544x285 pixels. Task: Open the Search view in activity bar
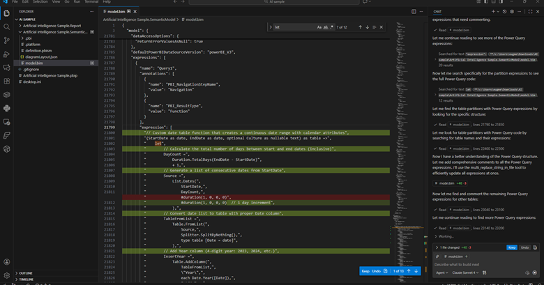coord(6,26)
